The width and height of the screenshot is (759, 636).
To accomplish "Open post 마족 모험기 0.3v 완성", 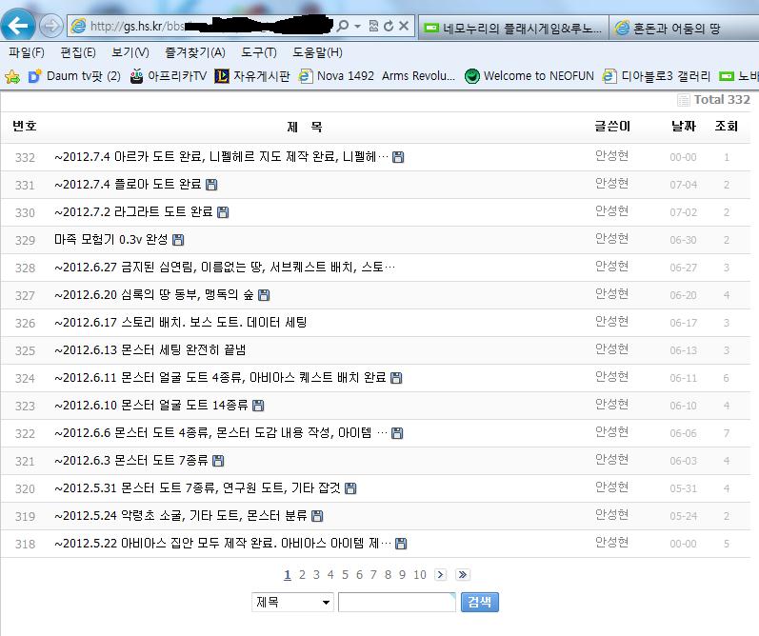I will click(x=110, y=240).
